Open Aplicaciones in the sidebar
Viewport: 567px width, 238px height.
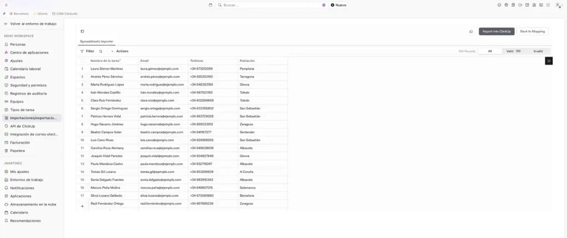coord(31,196)
